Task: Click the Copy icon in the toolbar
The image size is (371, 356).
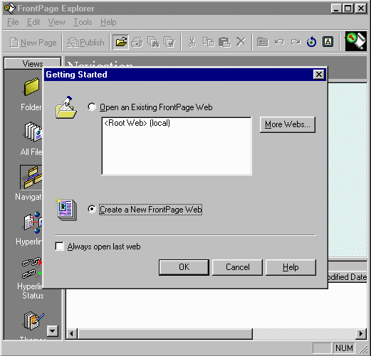Action: (208, 43)
